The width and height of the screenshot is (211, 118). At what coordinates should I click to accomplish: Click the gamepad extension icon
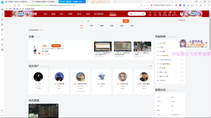(176, 5)
